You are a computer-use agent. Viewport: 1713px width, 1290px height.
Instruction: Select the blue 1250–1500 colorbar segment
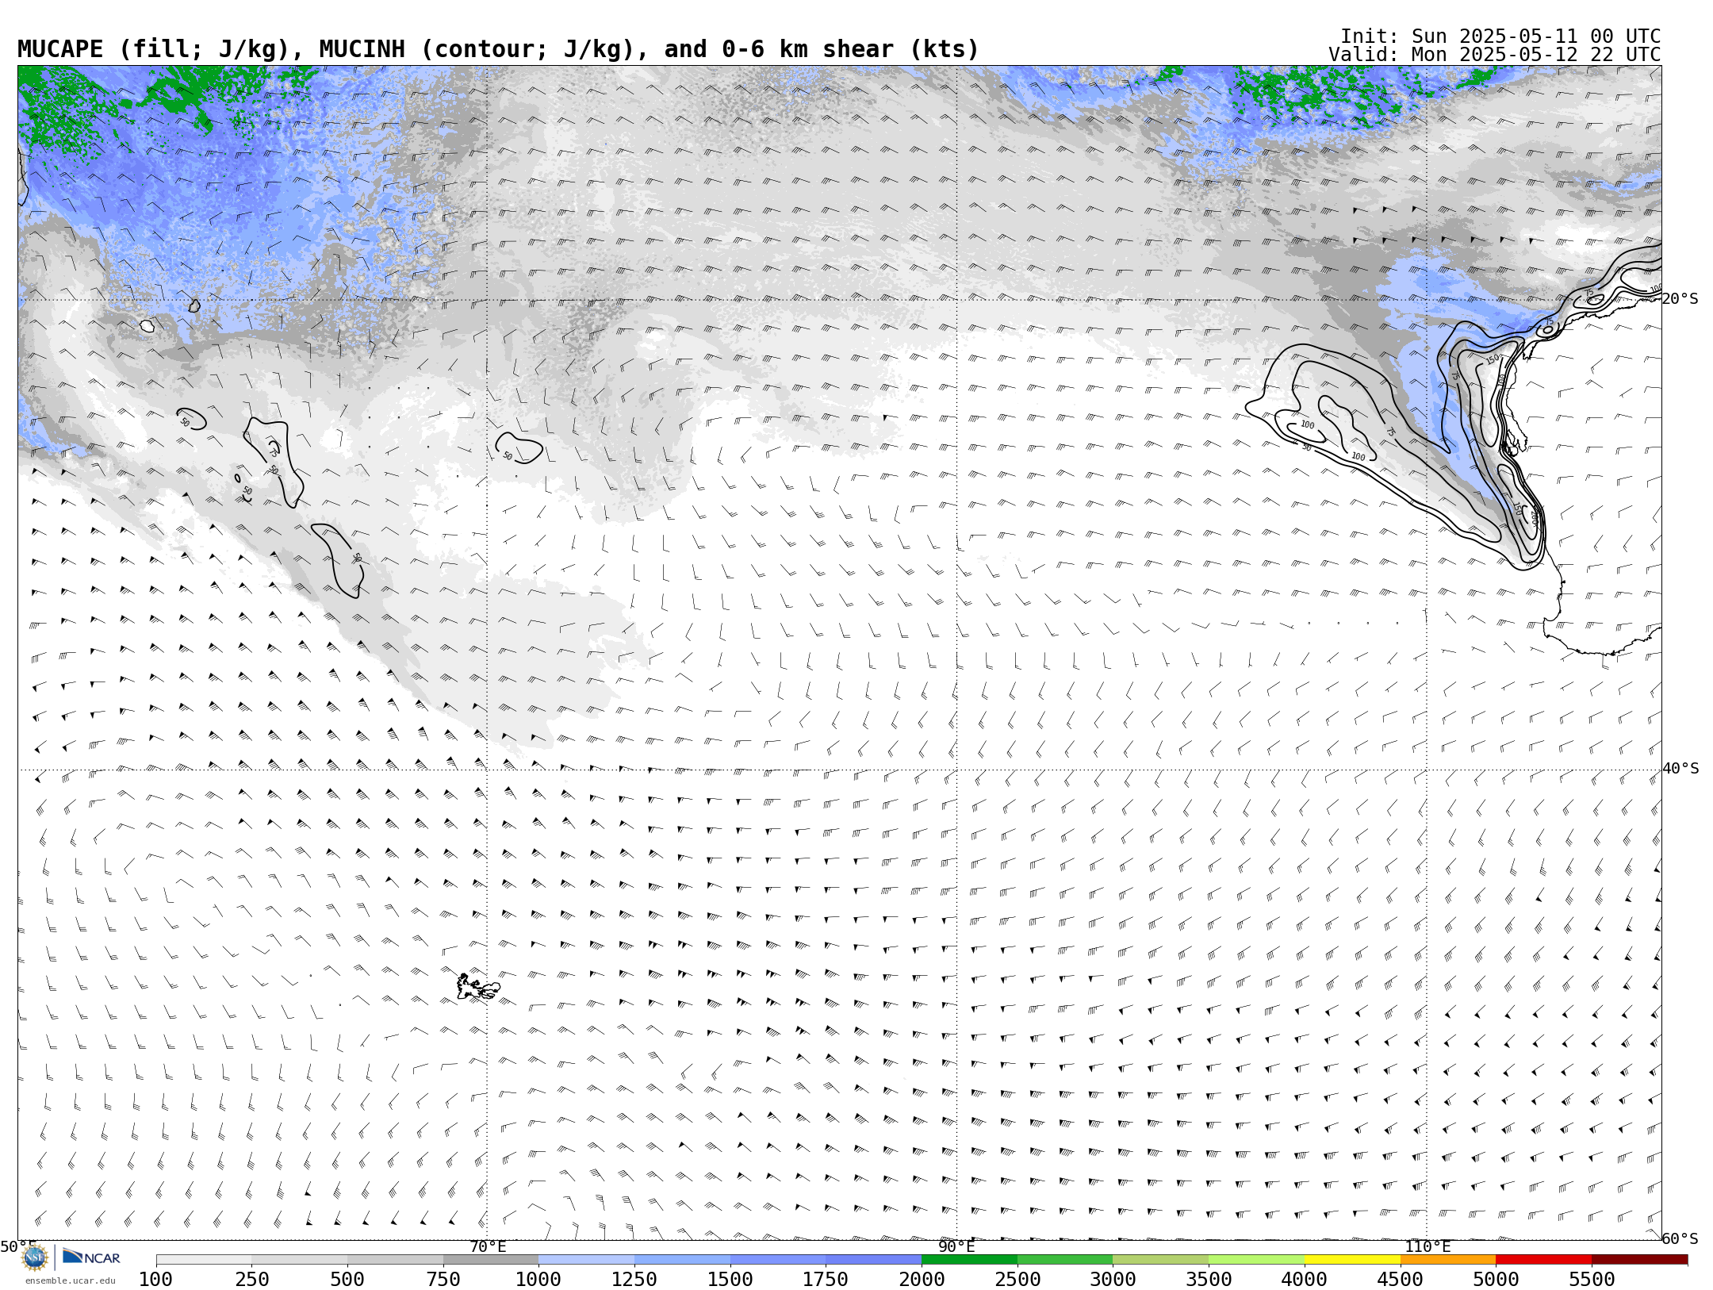click(682, 1260)
